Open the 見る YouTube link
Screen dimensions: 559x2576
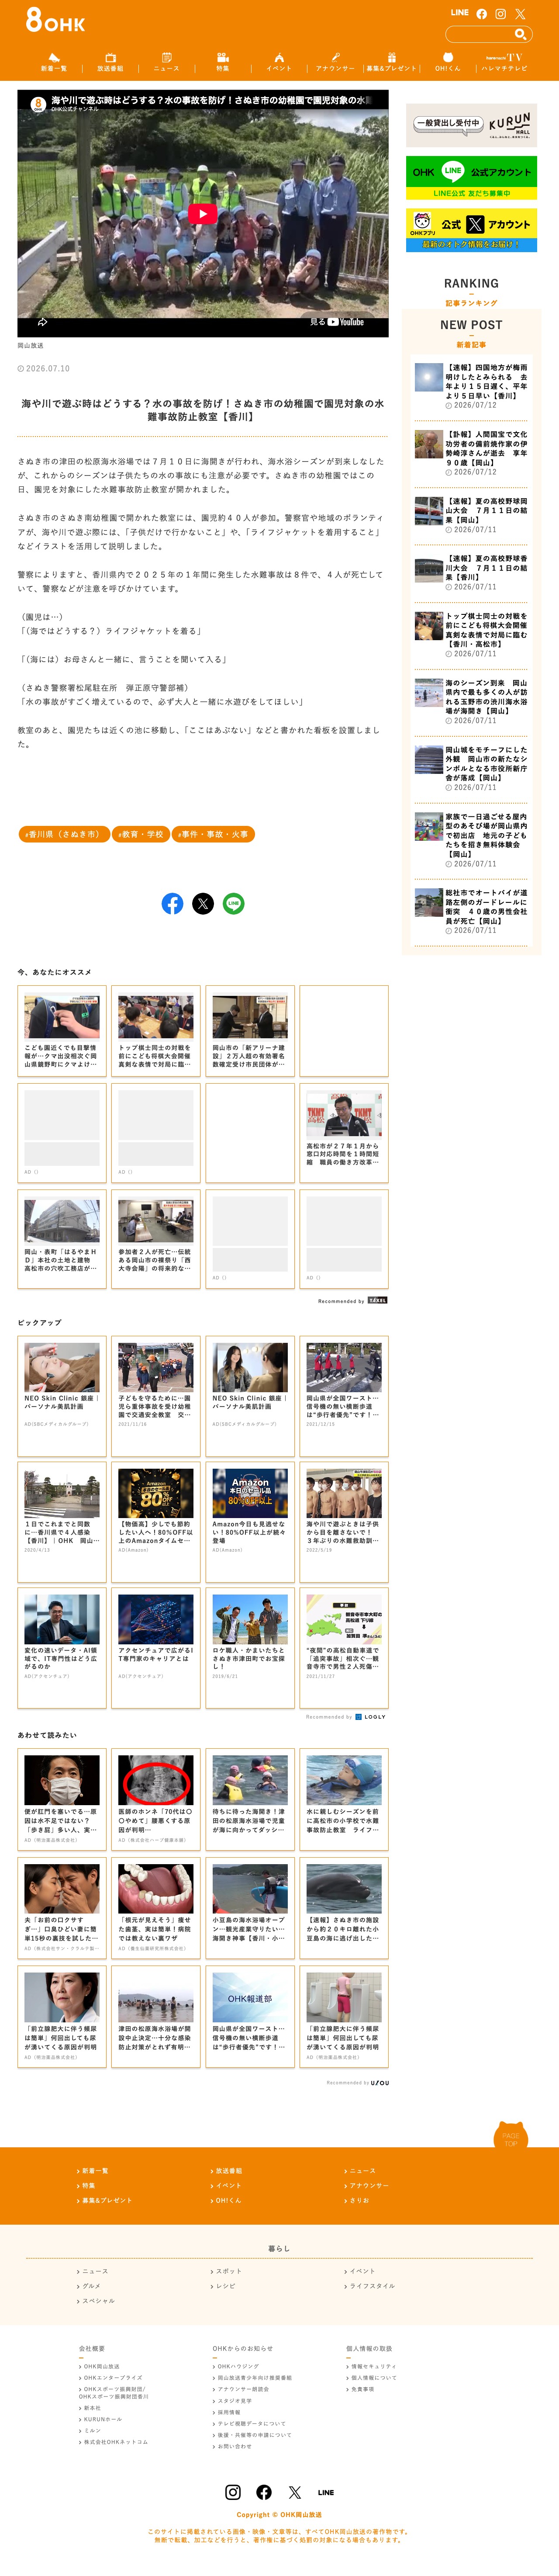point(337,322)
